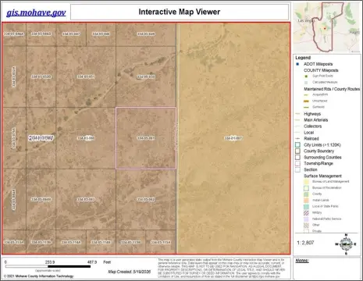Click the Other hatched swatch in legend
The width and height of the screenshot is (363, 281).
pos(306,225)
